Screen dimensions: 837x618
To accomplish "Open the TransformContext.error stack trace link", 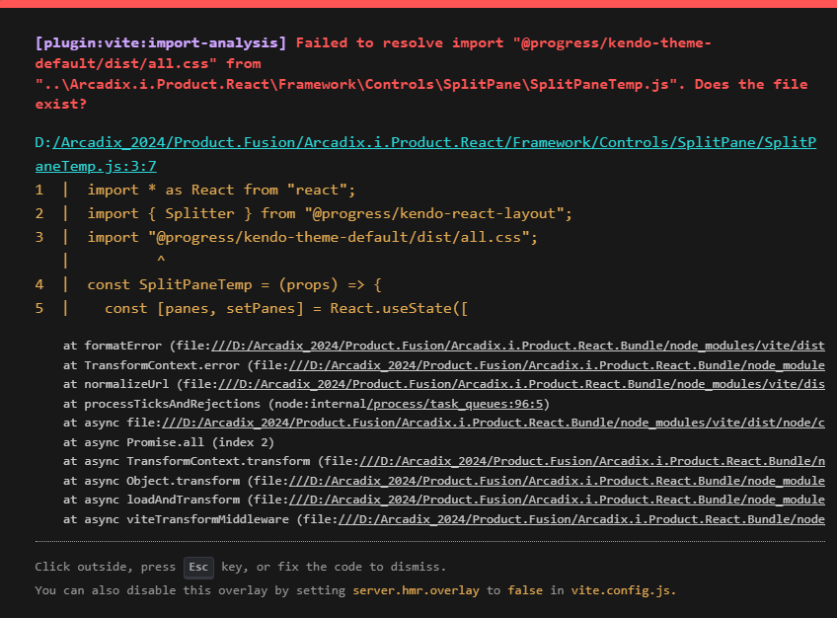I will point(553,364).
